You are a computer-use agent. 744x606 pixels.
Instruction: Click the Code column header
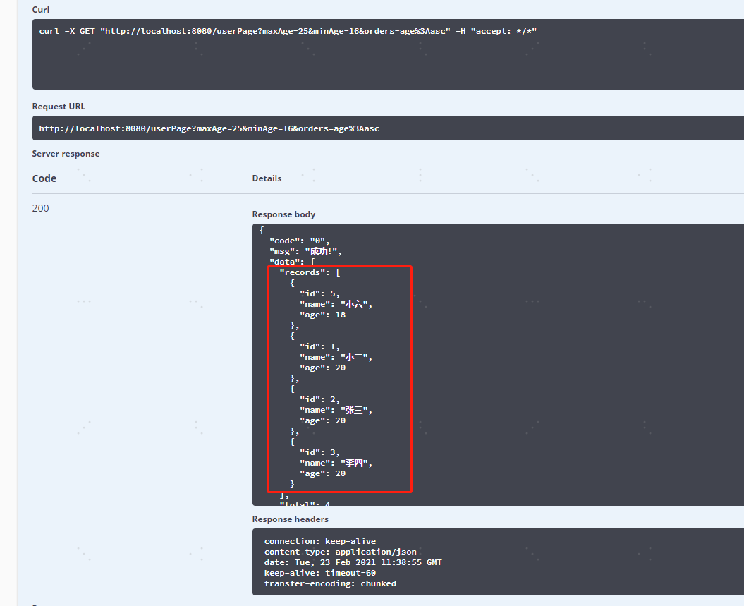pyautogui.click(x=44, y=178)
